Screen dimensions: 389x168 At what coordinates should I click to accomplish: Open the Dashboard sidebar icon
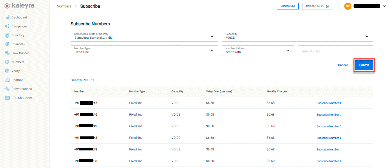7,17
